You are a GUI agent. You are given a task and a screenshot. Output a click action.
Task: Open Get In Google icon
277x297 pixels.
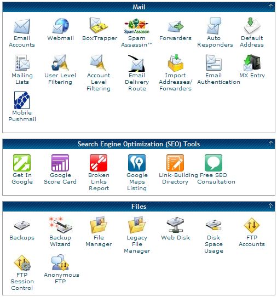click(x=22, y=163)
